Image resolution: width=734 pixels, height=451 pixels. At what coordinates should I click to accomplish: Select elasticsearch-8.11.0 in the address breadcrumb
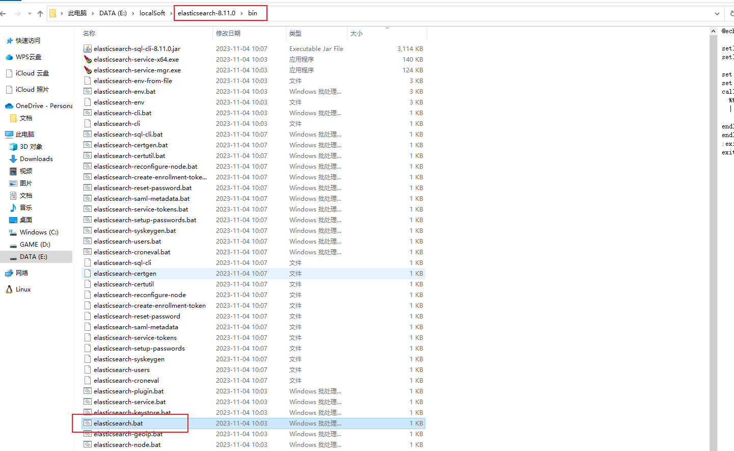[206, 13]
